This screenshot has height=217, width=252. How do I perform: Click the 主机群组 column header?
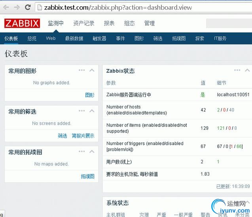pos(116,215)
